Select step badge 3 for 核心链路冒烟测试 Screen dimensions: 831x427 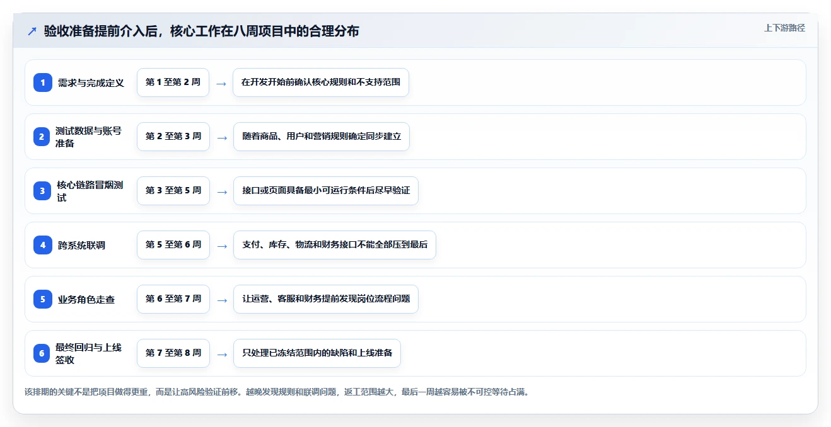point(42,191)
